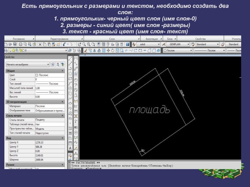Click the Text Style icon beside eskd
The image size is (250, 187).
click(x=134, y=44)
